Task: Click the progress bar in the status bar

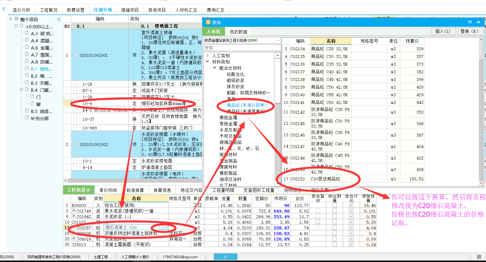Action: tap(225, 257)
